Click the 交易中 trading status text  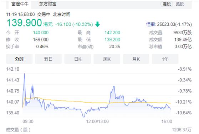(x=44, y=14)
